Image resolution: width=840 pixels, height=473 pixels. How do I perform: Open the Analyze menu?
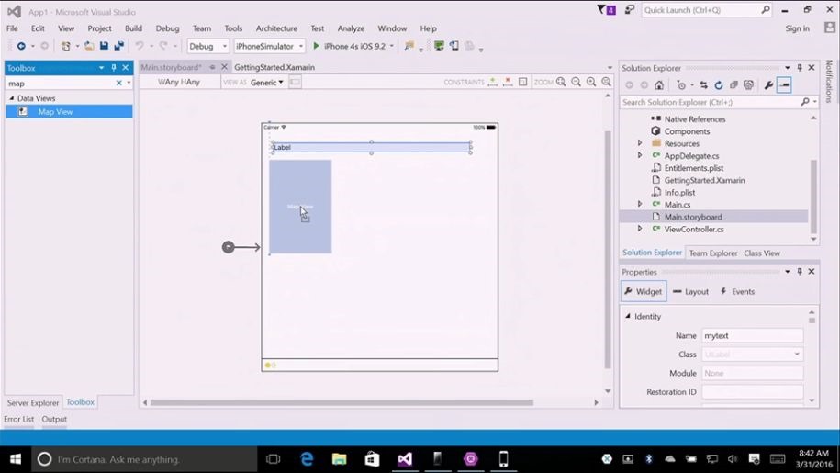[351, 28]
